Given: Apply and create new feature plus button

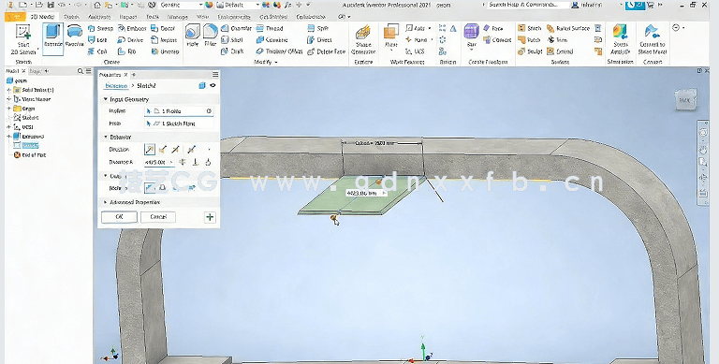Looking at the screenshot, I should 210,217.
